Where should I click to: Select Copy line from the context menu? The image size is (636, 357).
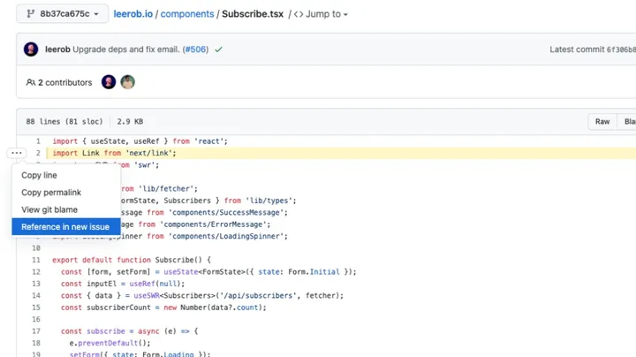39,175
